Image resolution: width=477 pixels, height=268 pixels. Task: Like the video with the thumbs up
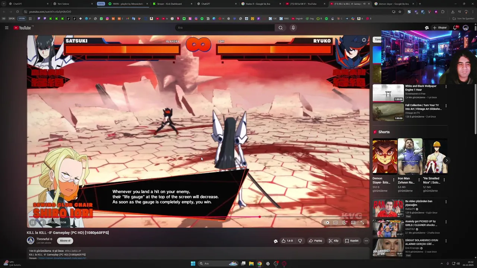(287, 241)
